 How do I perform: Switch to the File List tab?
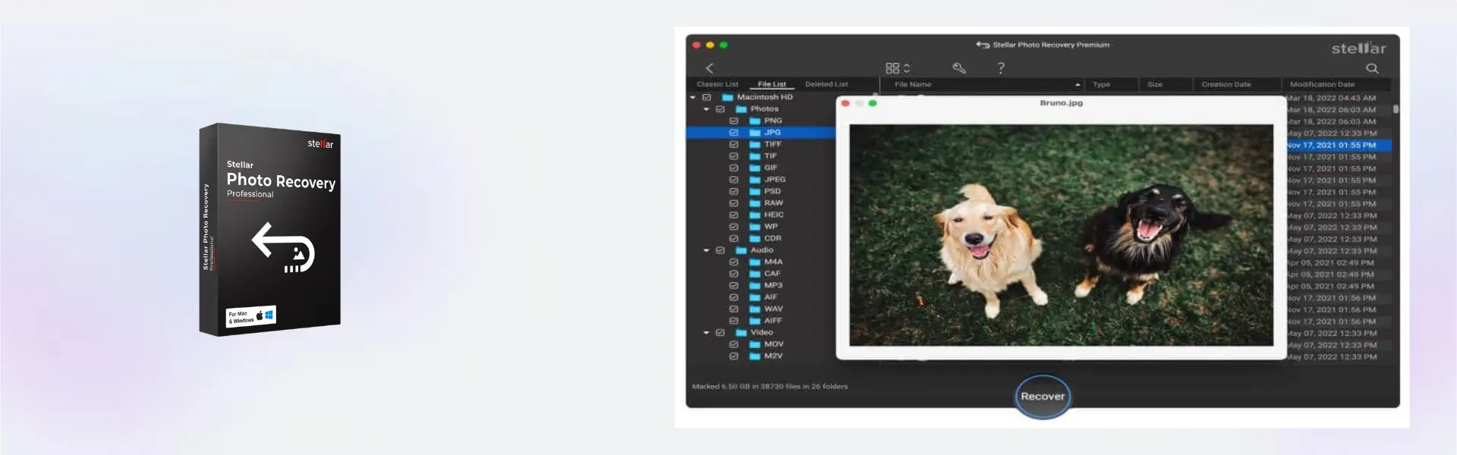coord(772,84)
